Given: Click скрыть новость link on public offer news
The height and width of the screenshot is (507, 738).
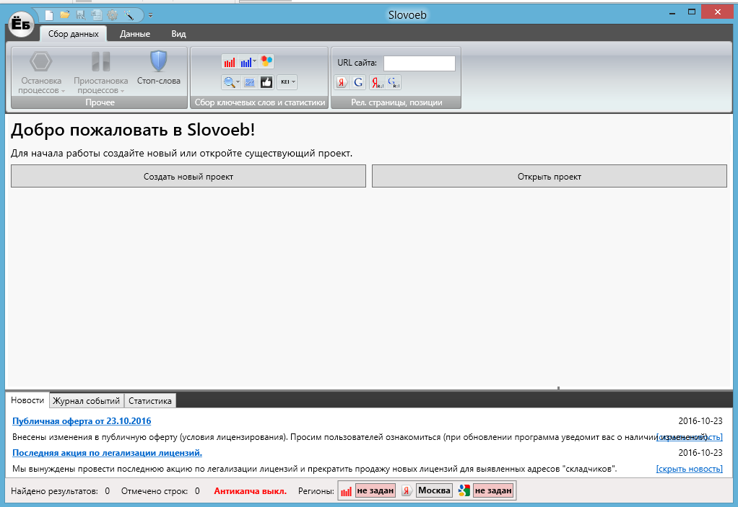Looking at the screenshot, I should click(689, 437).
